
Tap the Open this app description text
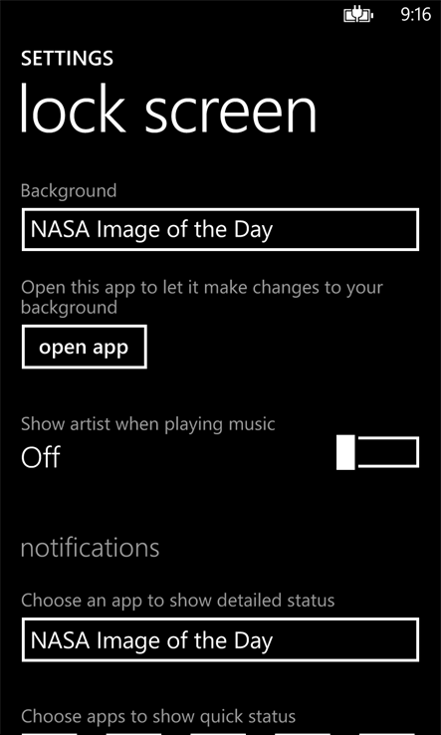click(202, 297)
